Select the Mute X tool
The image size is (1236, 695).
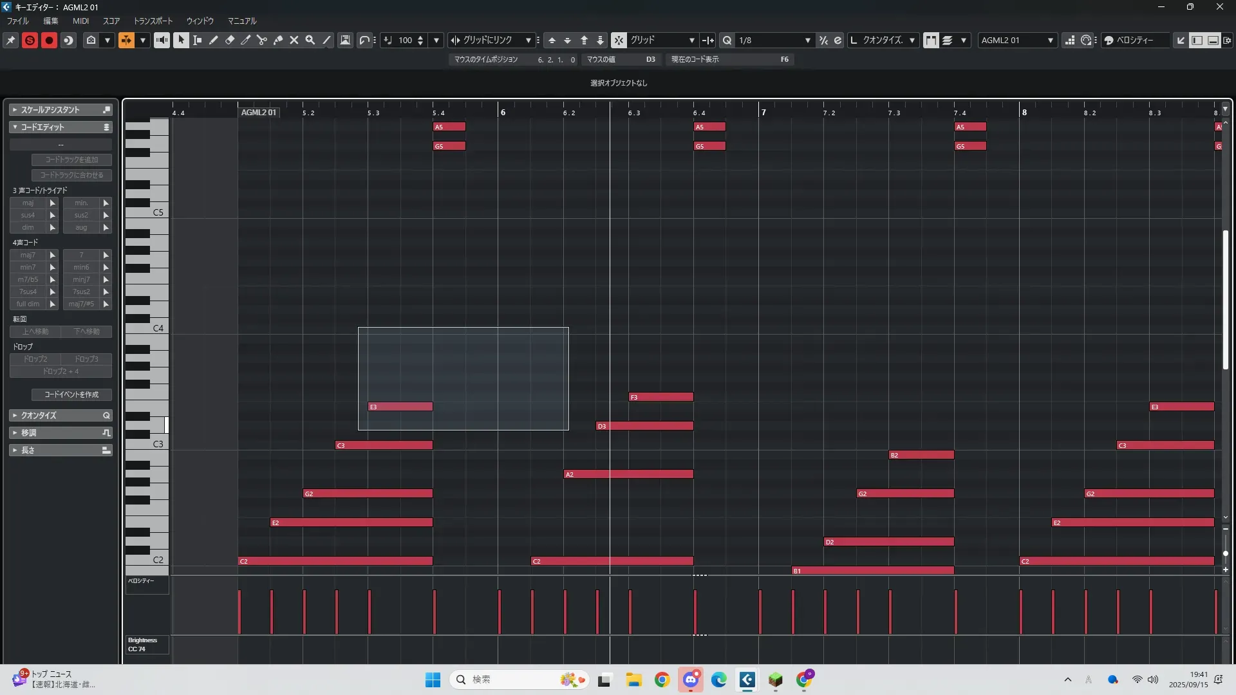[294, 40]
